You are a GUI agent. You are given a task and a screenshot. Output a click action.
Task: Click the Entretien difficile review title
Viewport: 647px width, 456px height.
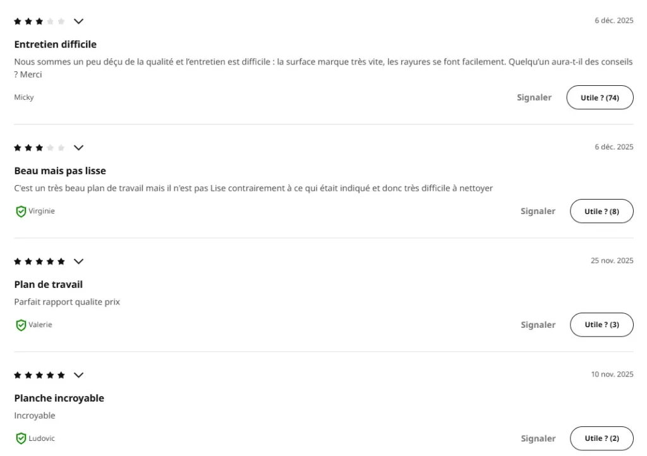pyautogui.click(x=55, y=45)
